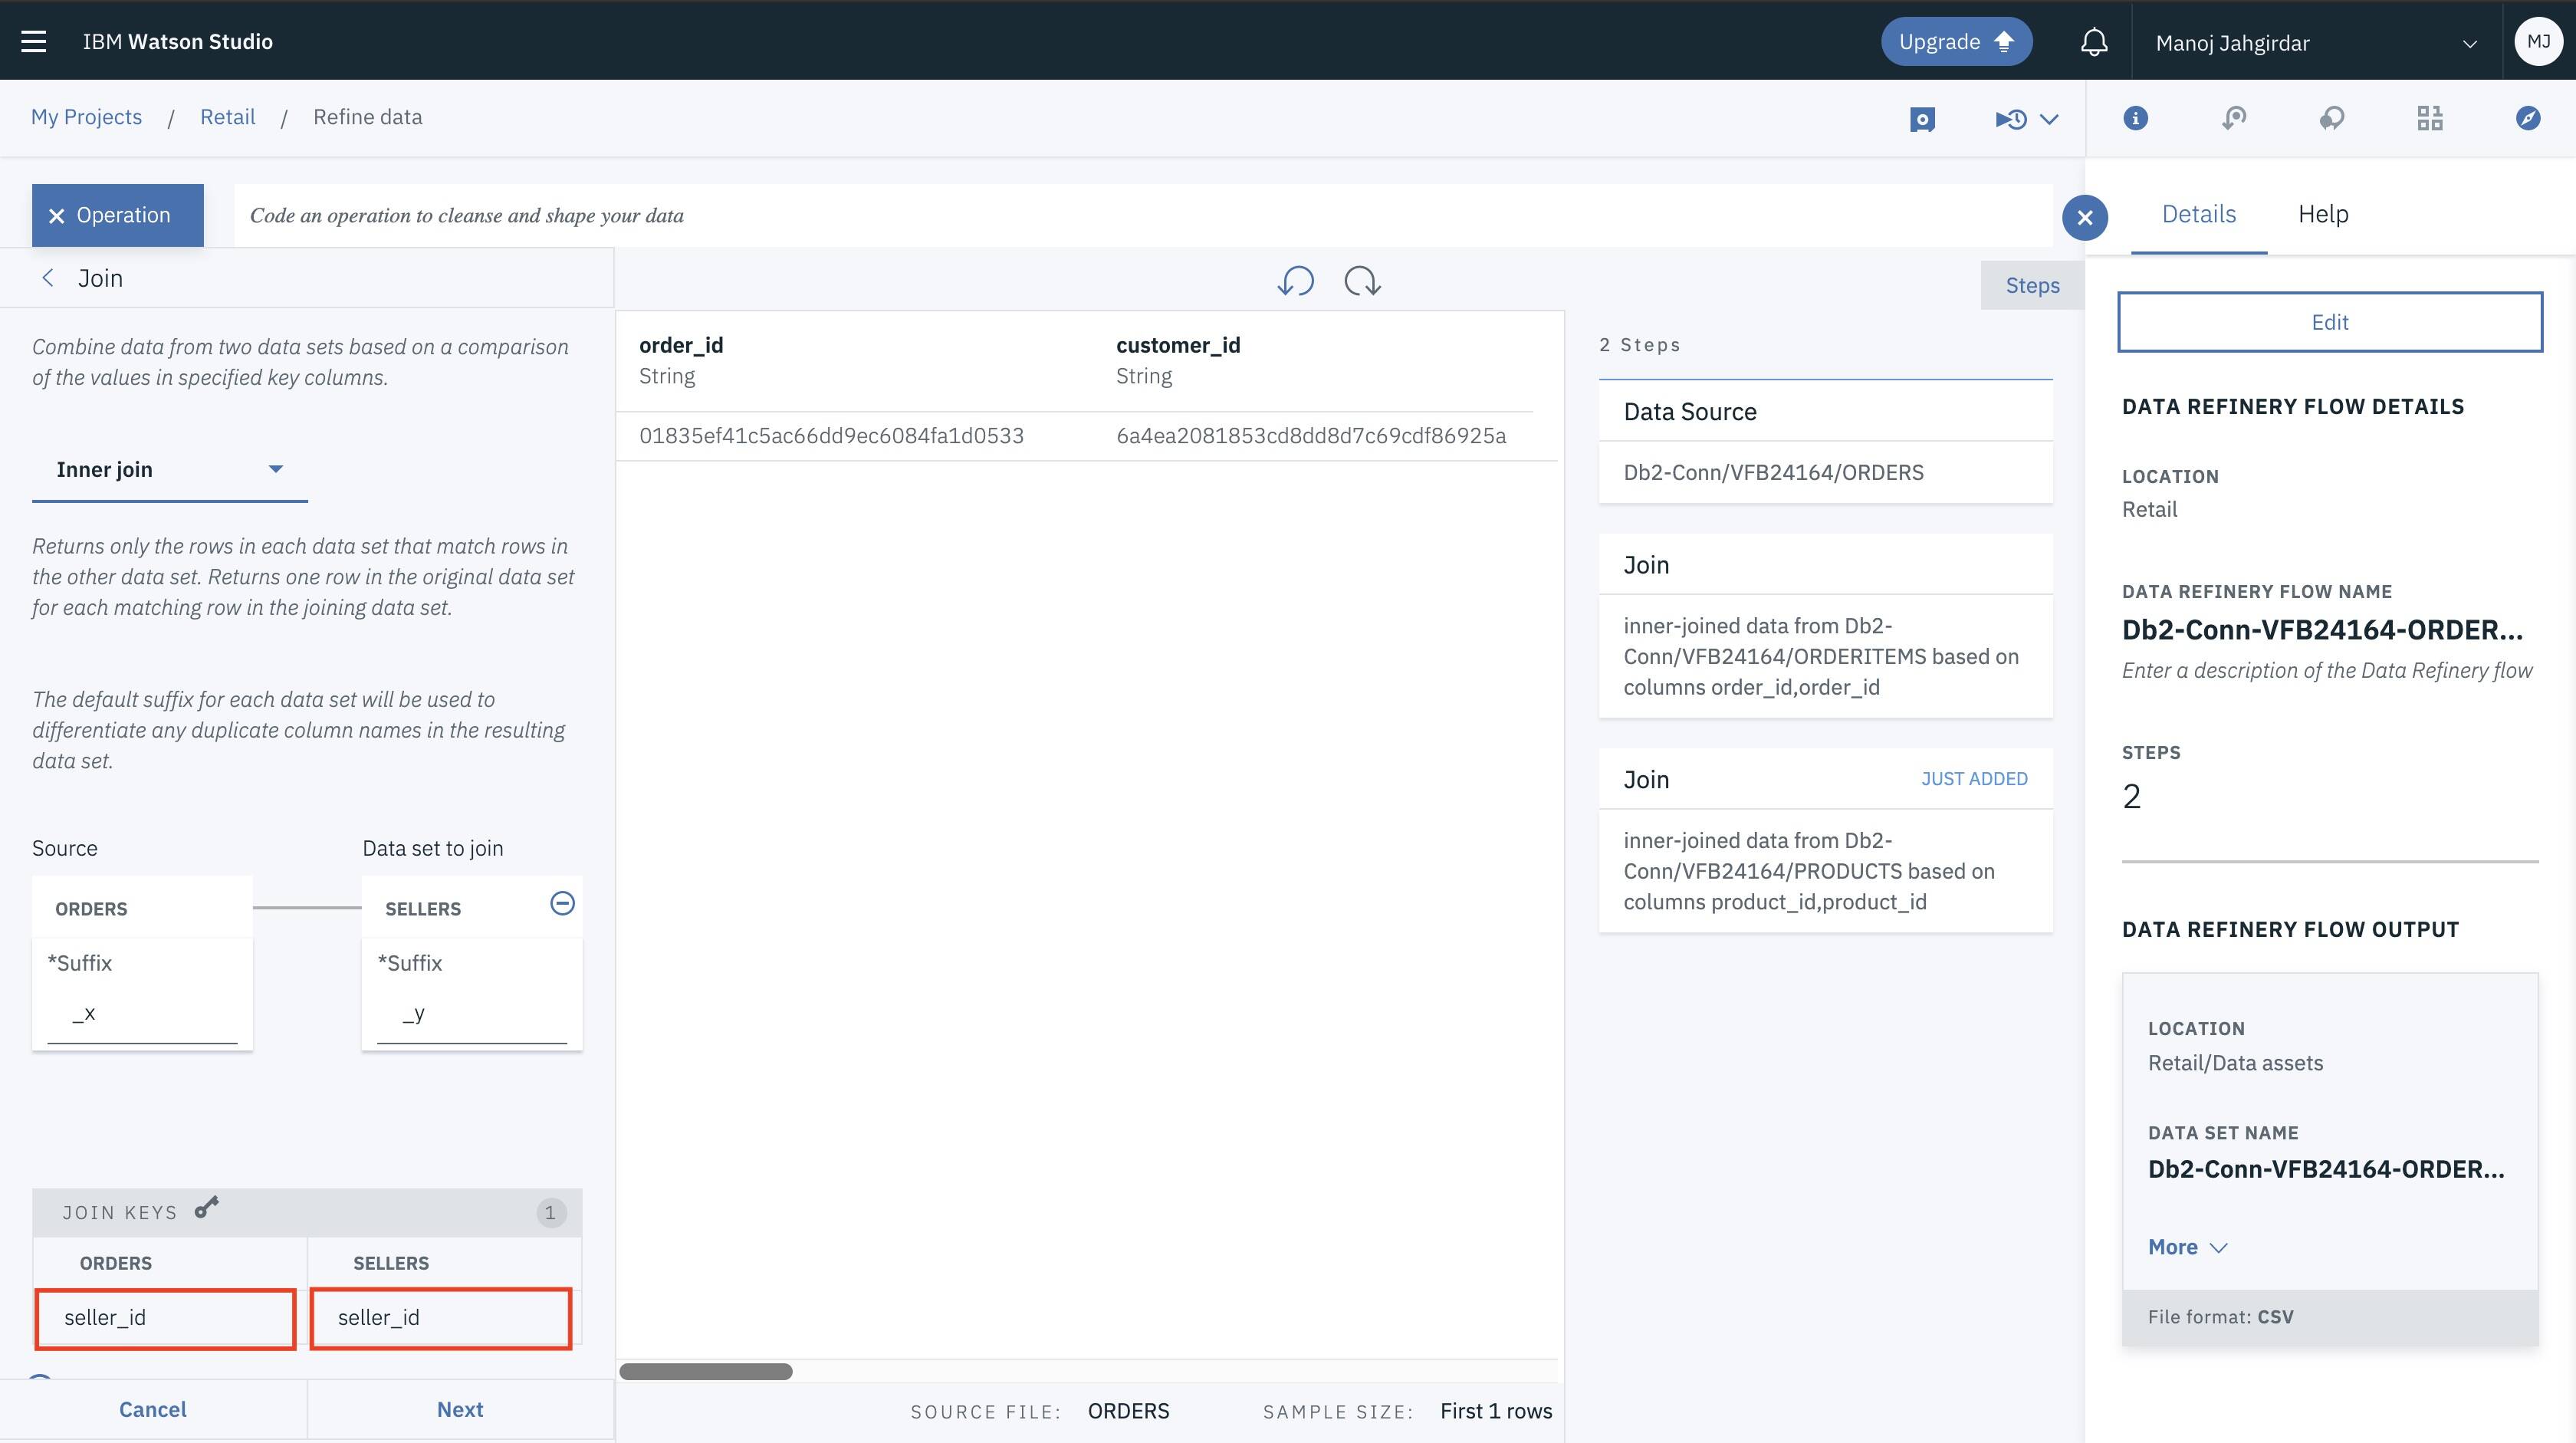Click the community comments icon
Viewport: 2576px width, 1443px height.
pos(2331,118)
